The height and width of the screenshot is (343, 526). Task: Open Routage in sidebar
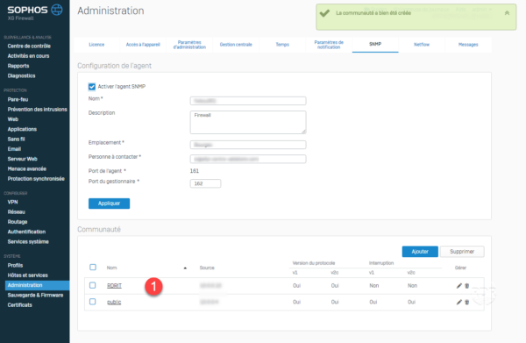pos(18,222)
